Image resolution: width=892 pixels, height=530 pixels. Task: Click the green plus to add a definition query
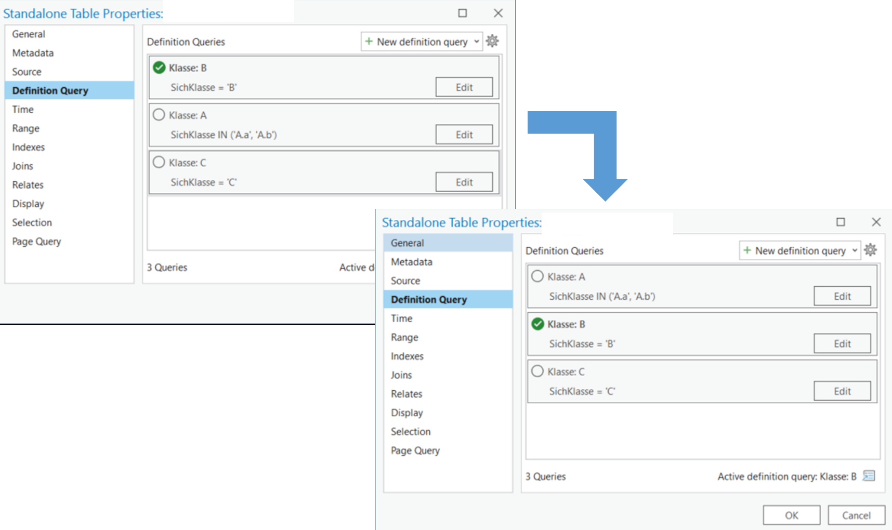click(x=369, y=42)
